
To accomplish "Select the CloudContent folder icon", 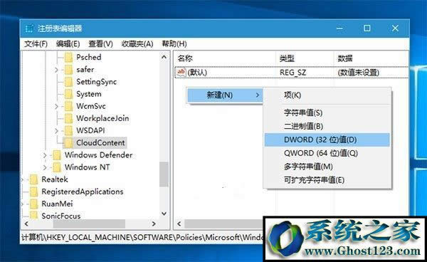I will [x=68, y=142].
